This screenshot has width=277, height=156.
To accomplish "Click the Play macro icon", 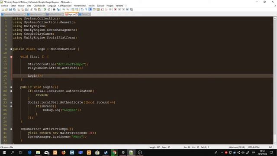I will tap(123, 10).
